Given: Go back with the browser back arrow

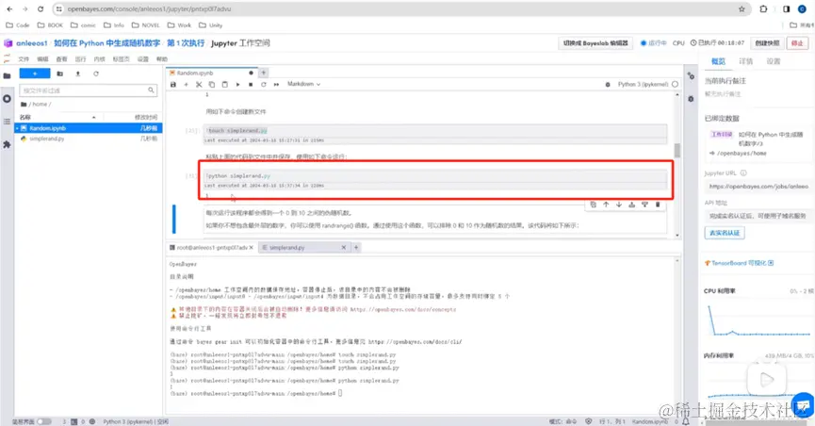Looking at the screenshot, I should point(9,8).
